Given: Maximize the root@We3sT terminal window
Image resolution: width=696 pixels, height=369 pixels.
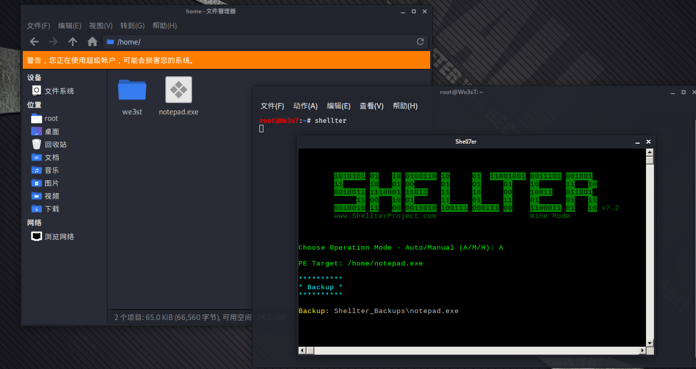Looking at the screenshot, I should click(x=683, y=92).
